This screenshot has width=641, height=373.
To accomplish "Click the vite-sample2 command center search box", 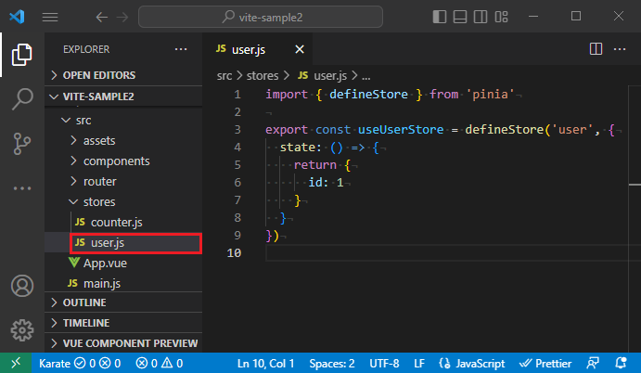I will [261, 18].
